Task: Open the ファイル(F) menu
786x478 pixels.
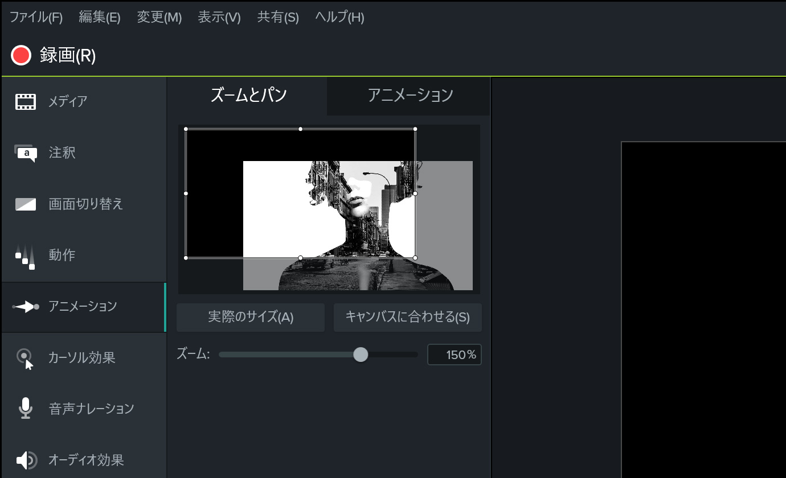Action: pos(36,17)
